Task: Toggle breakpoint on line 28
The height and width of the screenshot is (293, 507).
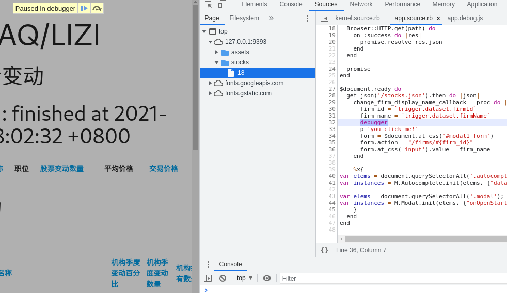Action: click(x=332, y=95)
